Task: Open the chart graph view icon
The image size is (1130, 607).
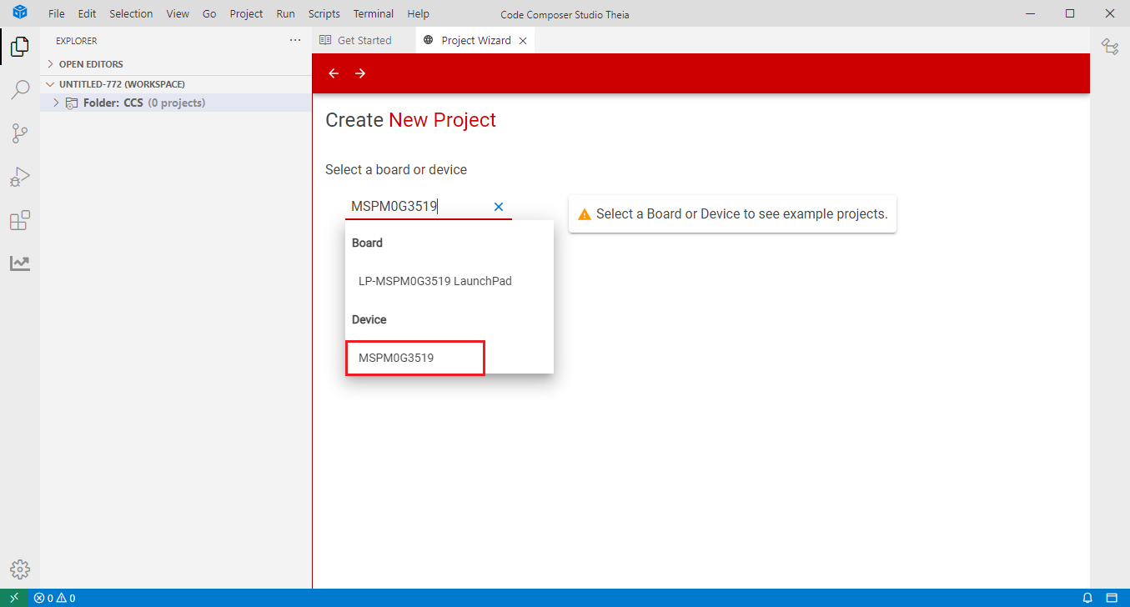Action: pyautogui.click(x=20, y=263)
